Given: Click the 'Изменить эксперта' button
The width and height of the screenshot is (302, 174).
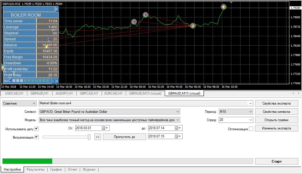Looking at the screenshot, I should click(x=276, y=128).
